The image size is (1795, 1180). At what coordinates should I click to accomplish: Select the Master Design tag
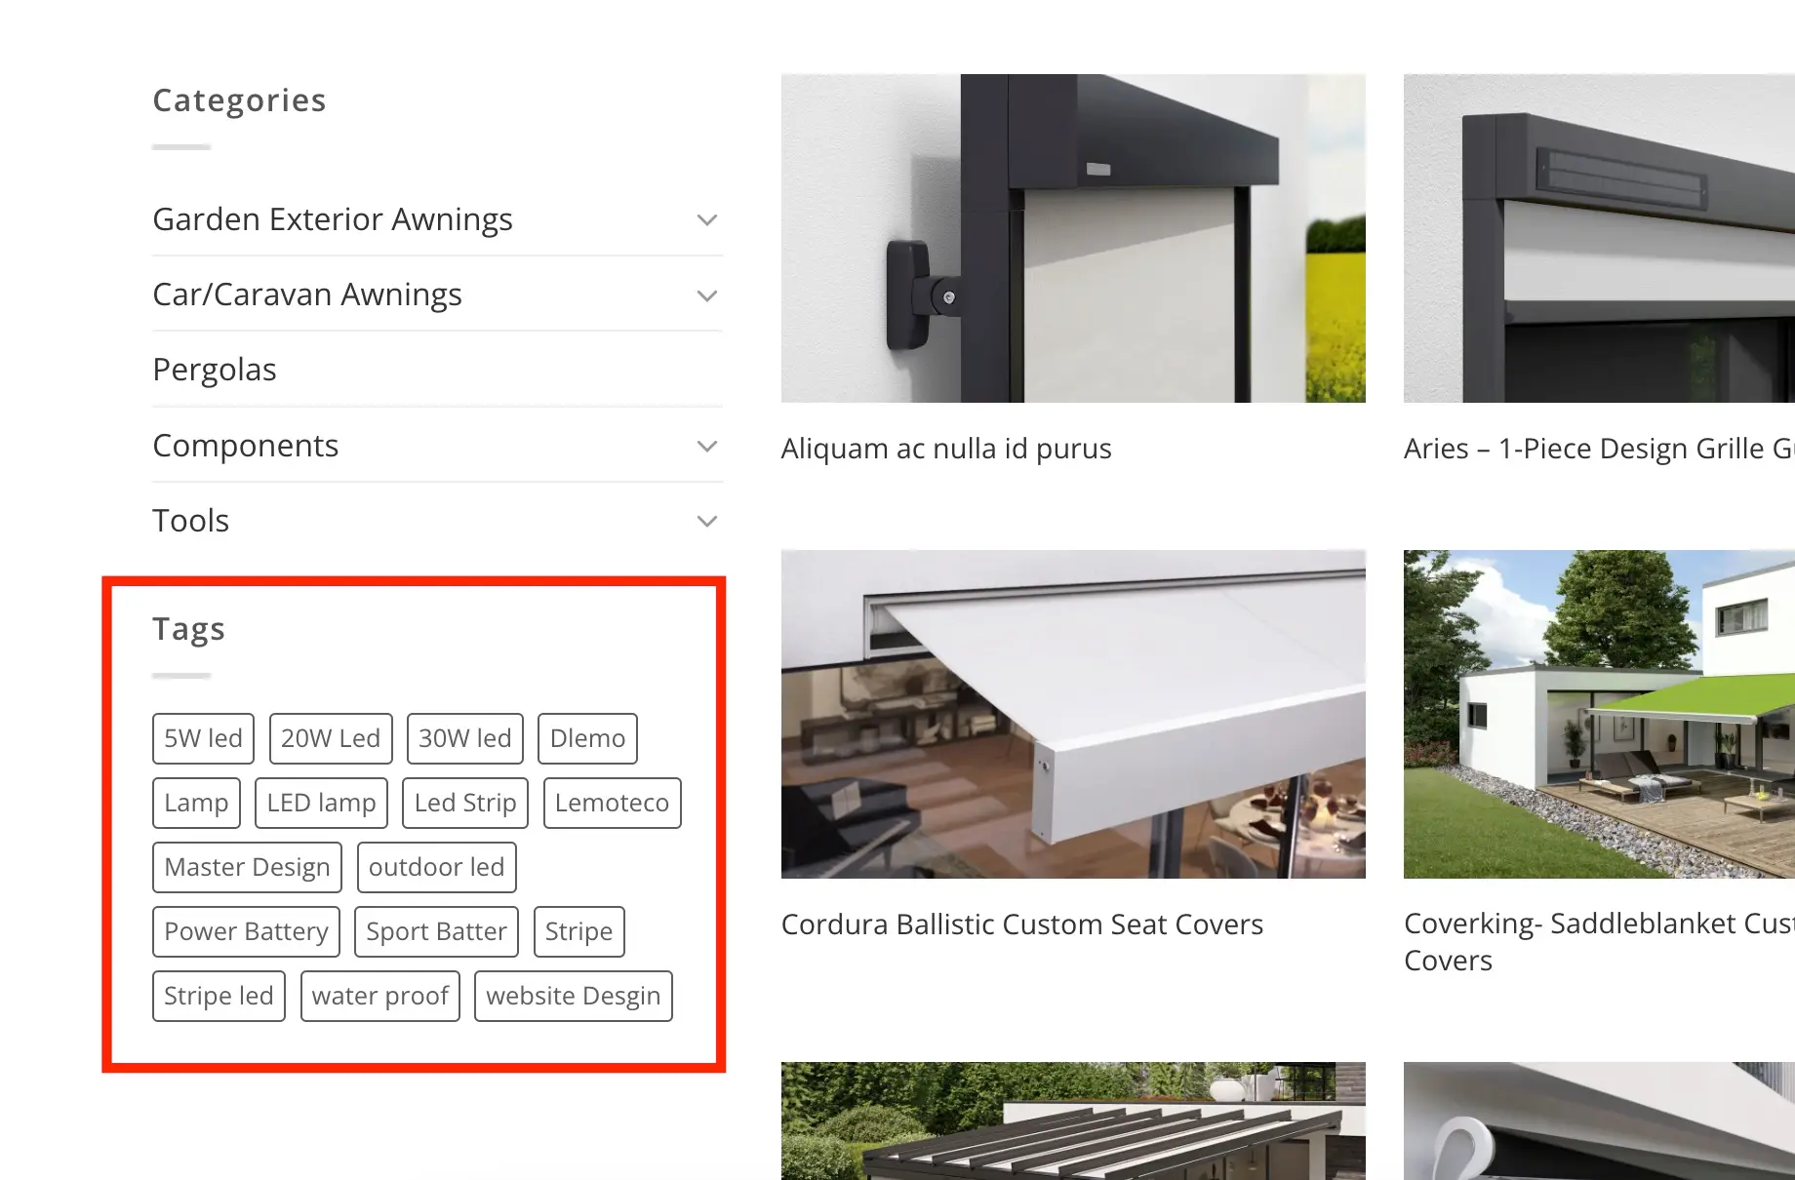pyautogui.click(x=247, y=867)
